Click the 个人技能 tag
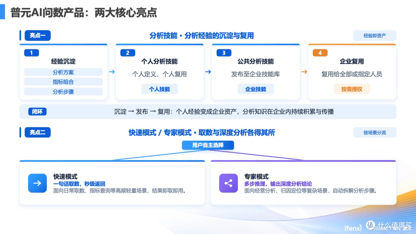 coord(159,89)
